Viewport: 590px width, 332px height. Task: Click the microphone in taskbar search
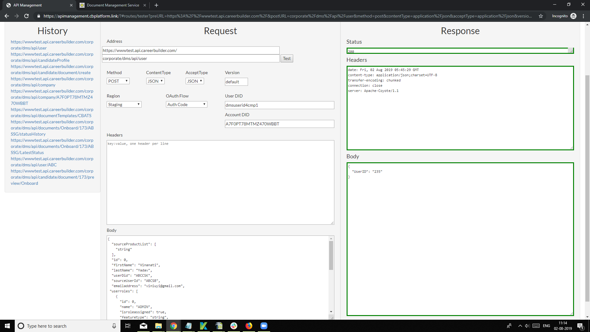114,326
